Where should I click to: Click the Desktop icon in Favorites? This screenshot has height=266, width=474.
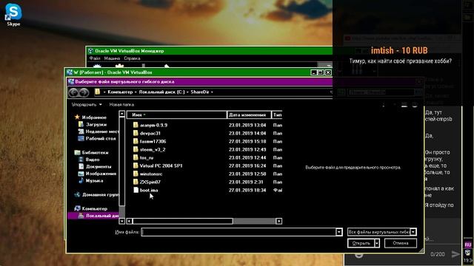click(x=81, y=138)
